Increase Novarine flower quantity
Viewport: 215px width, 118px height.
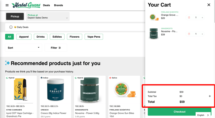[202, 34]
